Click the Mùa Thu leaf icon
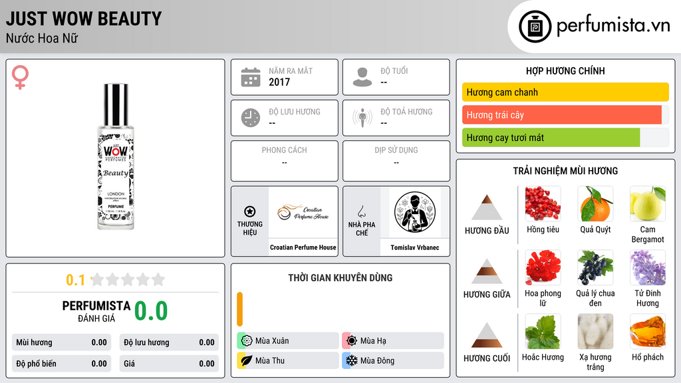681x383 pixels. point(247,360)
